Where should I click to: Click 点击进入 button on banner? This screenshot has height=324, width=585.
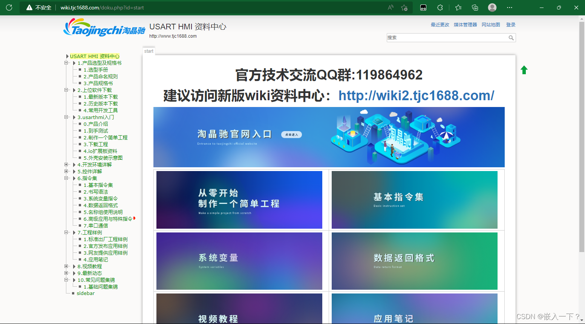click(291, 134)
